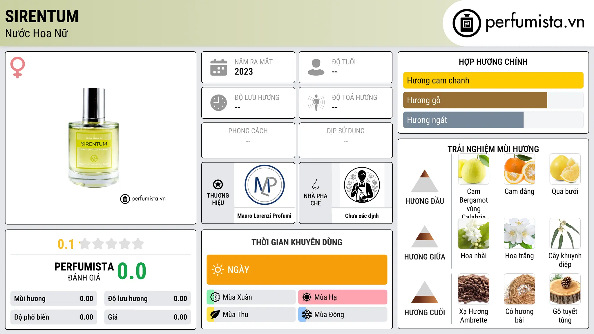Click the person icon beside Độ tuổi
The height and width of the screenshot is (334, 594).
tap(316, 67)
